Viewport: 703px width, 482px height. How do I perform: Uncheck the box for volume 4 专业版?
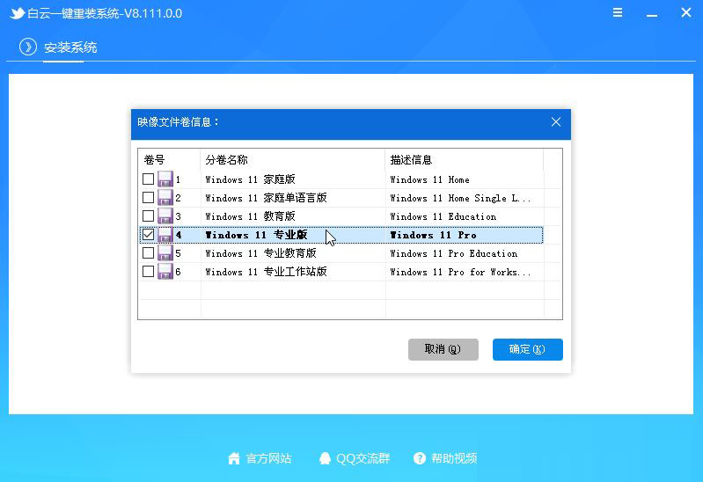coord(148,235)
